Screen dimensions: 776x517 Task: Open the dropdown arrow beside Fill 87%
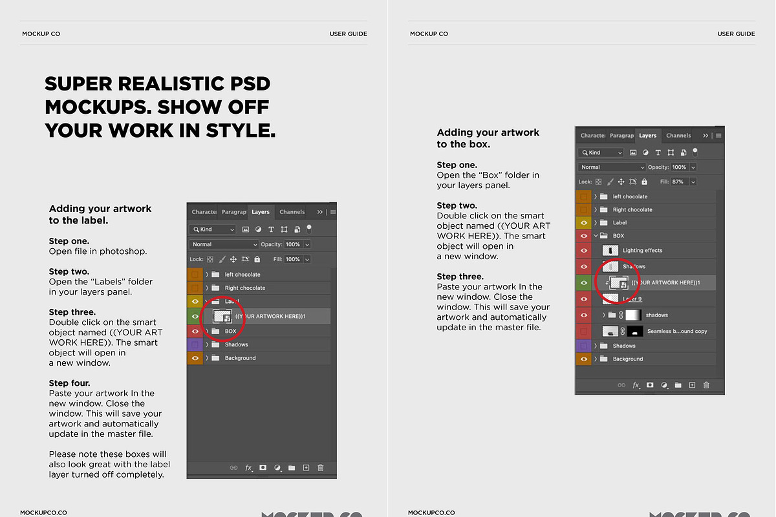pyautogui.click(x=693, y=182)
